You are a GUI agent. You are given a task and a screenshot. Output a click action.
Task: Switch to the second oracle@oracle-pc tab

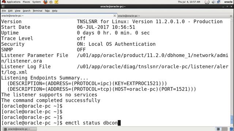[x=175, y=16]
